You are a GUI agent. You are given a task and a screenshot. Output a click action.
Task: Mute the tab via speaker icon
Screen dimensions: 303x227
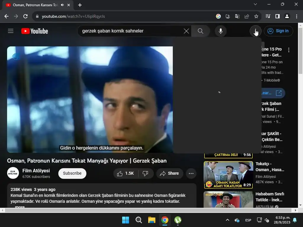[x=62, y=5]
